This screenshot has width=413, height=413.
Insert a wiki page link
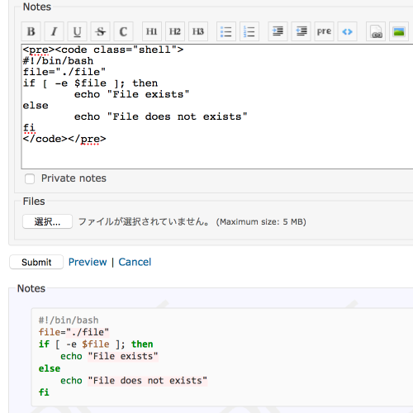(x=376, y=31)
